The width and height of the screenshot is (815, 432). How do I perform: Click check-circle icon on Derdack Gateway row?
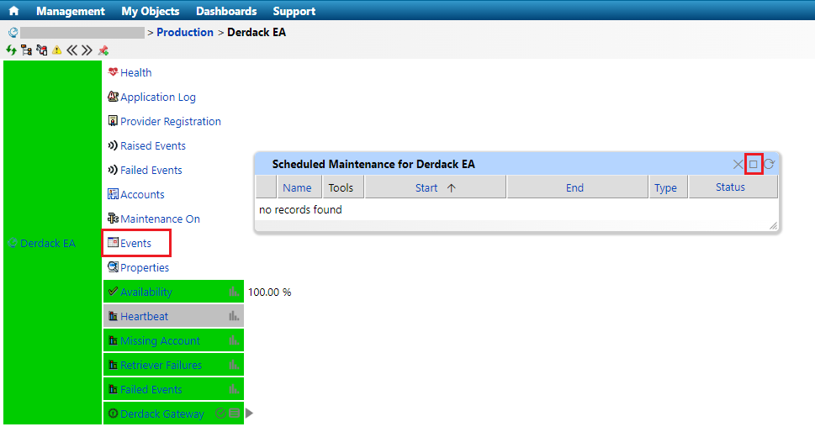pos(220,414)
